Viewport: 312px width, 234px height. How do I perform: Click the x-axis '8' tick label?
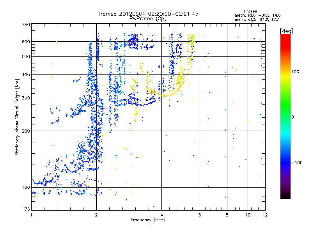(227, 215)
